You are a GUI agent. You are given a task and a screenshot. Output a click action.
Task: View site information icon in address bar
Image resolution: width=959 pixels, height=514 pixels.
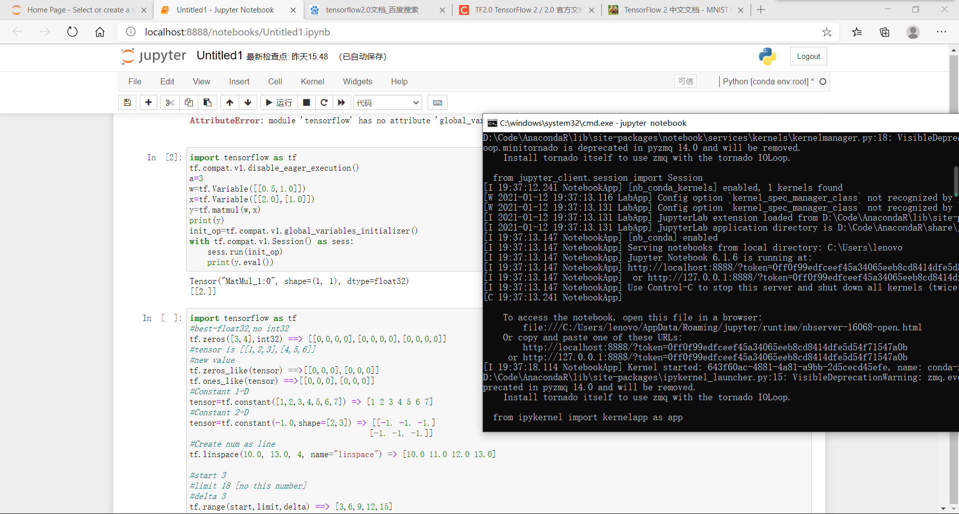(131, 32)
